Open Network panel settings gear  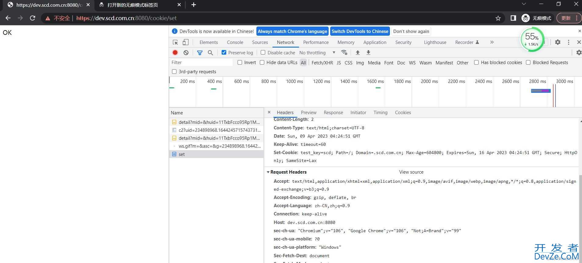click(579, 52)
